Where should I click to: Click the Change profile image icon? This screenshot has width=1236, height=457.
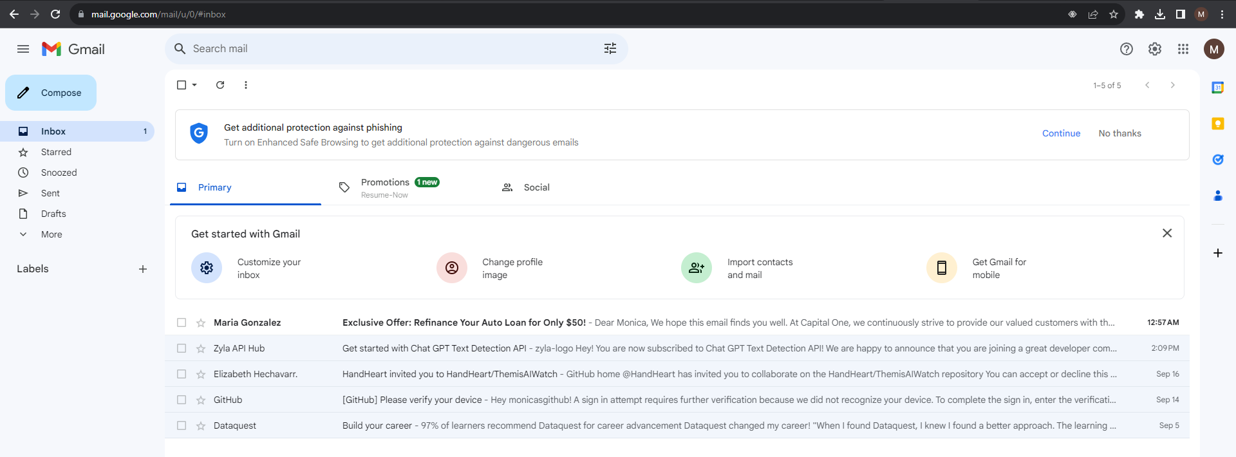tap(452, 268)
